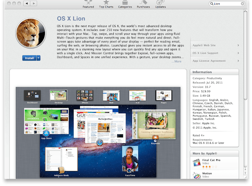Clear the Lion search text
Viewport: 252px width, 186px height.
click(x=243, y=4)
